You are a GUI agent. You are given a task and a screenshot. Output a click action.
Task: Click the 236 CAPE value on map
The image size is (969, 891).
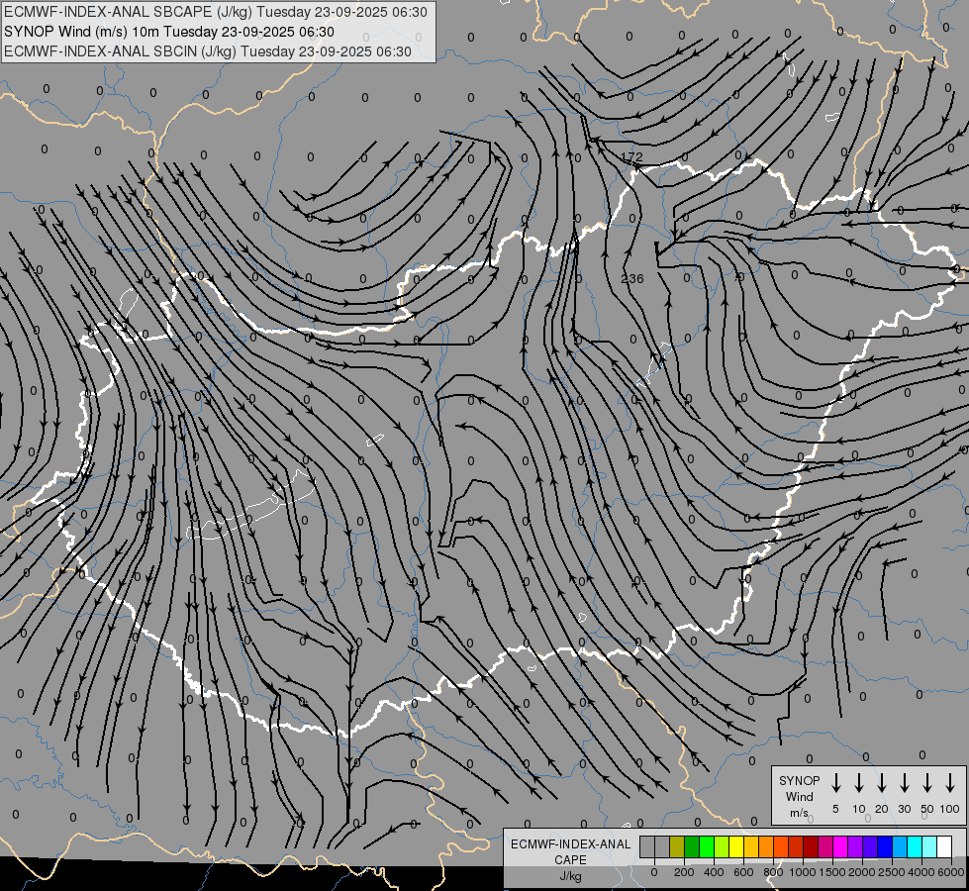(631, 279)
